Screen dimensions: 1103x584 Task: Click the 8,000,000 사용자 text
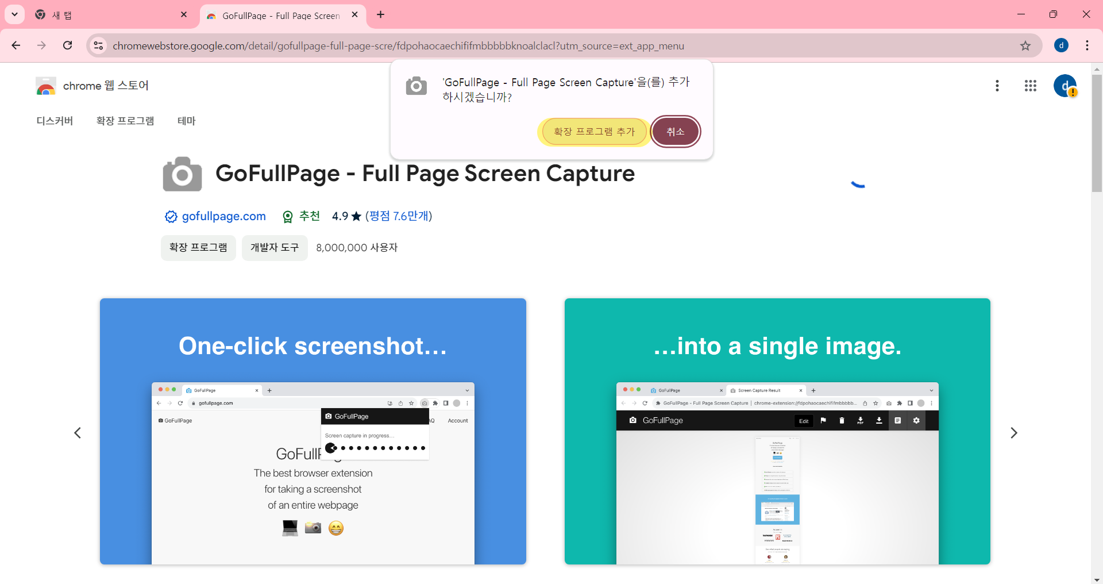357,248
